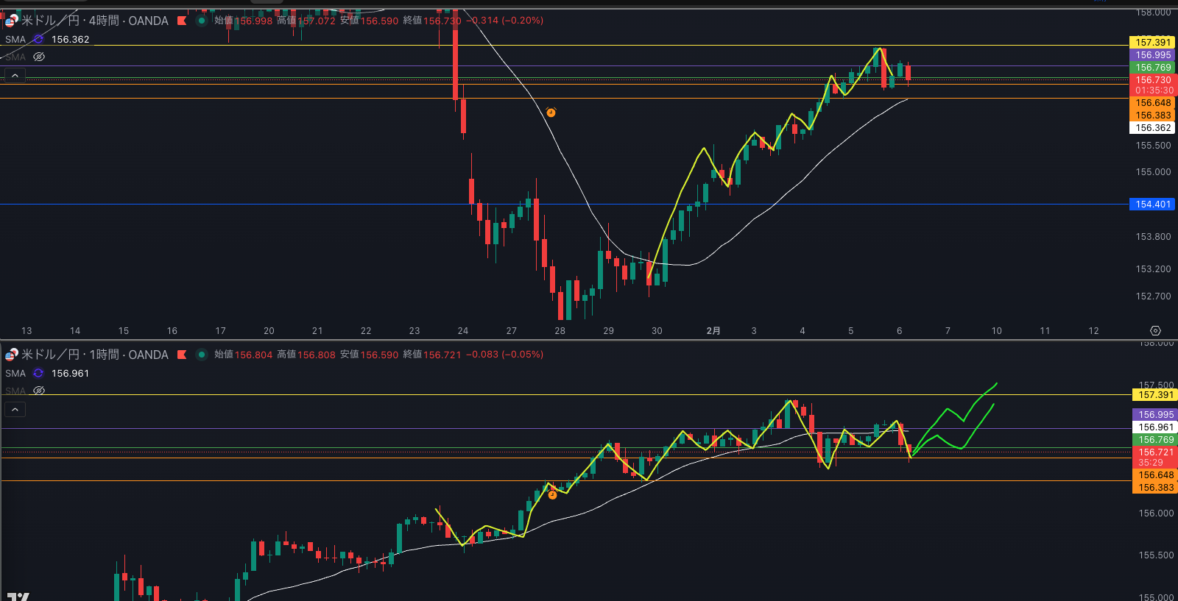Click the green market status dot, 1-hour chart
This screenshot has height=601, width=1178.
click(201, 355)
